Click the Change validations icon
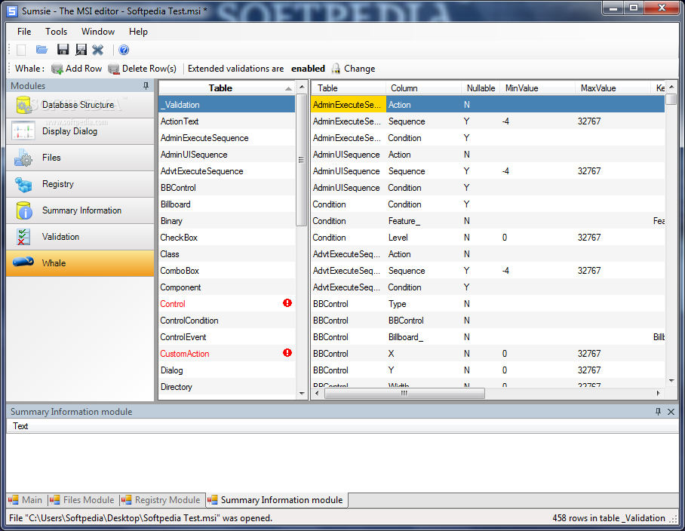 tap(336, 69)
